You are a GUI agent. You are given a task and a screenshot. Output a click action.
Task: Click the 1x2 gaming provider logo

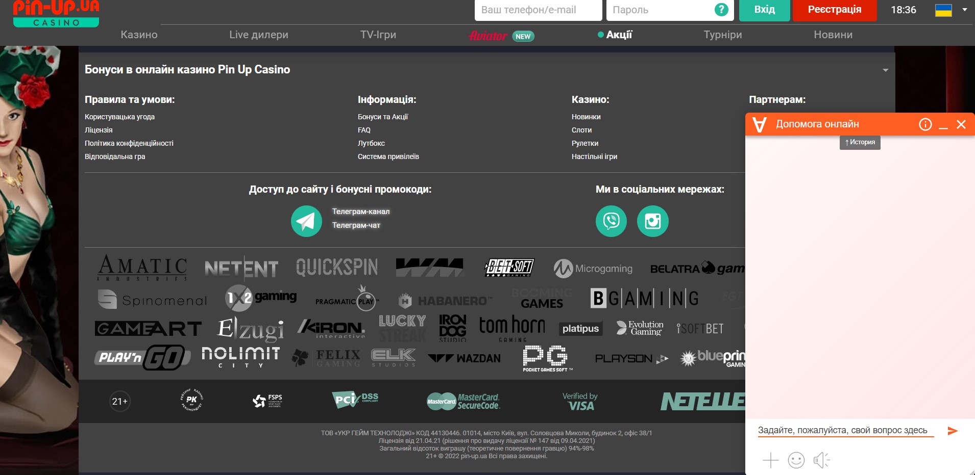(261, 298)
